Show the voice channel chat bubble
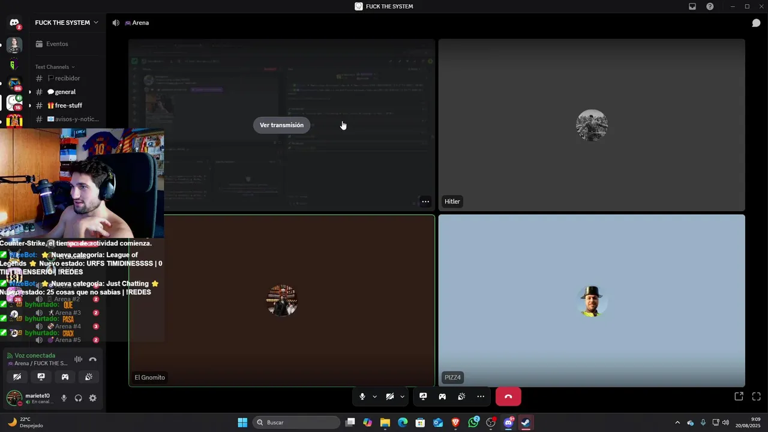The height and width of the screenshot is (432, 768). [756, 23]
